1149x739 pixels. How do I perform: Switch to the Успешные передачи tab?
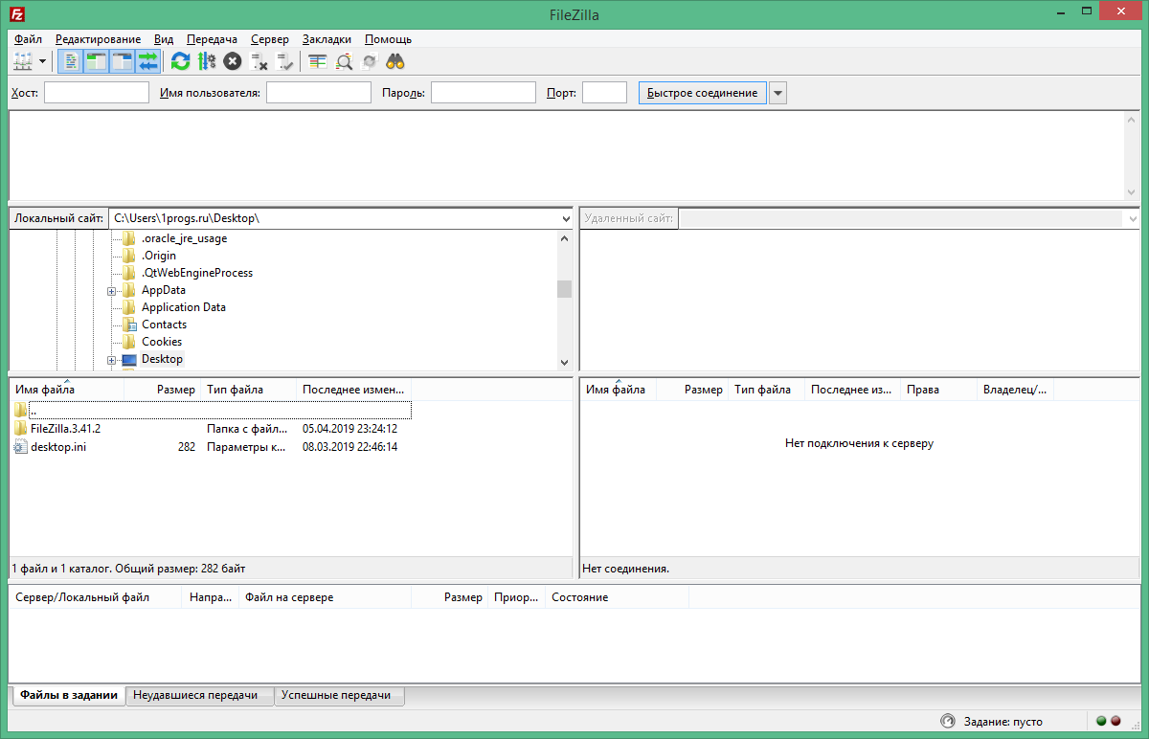pyautogui.click(x=340, y=695)
